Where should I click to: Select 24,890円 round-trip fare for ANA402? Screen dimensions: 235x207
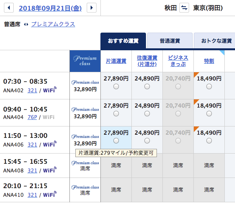[147, 86]
